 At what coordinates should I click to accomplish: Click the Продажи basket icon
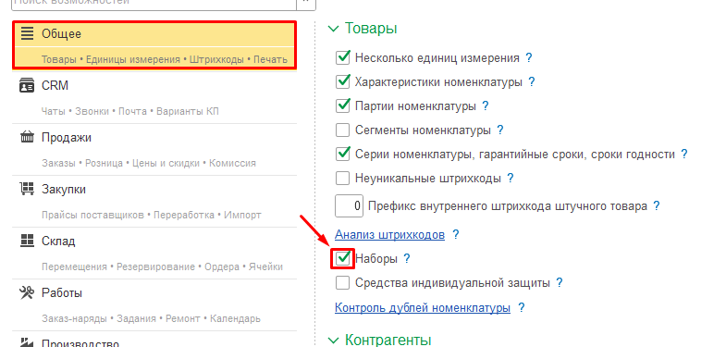coord(28,137)
